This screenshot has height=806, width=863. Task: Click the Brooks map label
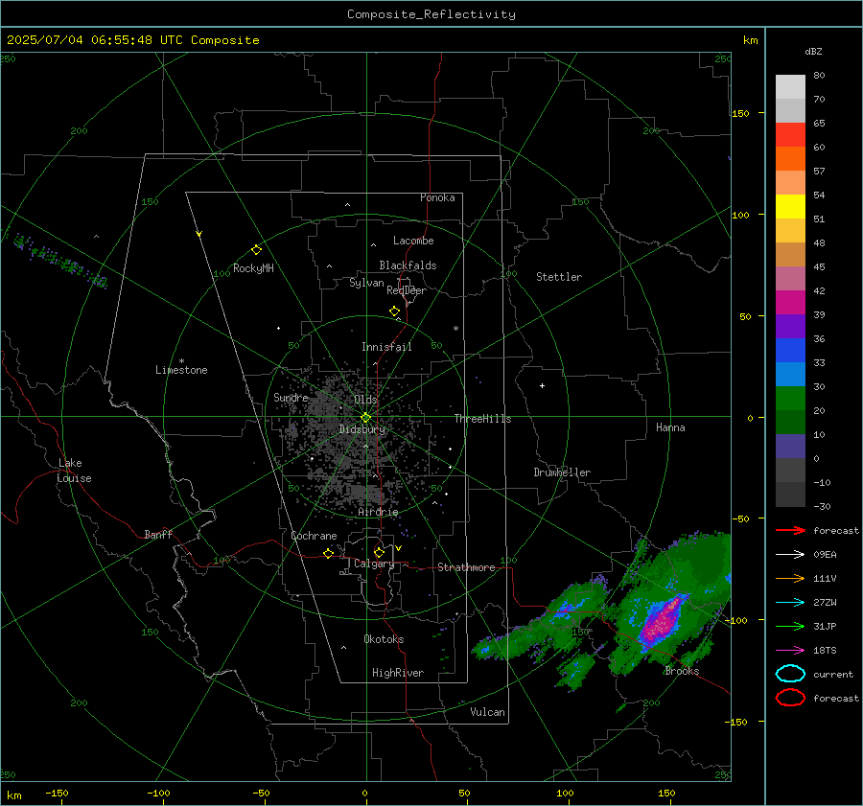[x=682, y=671]
